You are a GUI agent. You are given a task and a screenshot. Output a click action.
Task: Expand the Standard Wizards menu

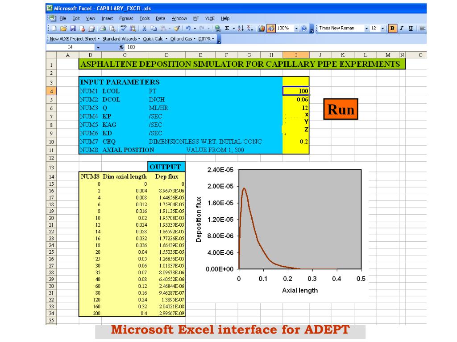121,39
